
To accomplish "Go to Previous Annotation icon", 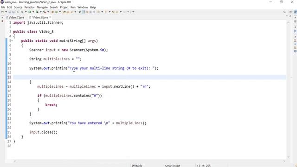I will click(x=106, y=12).
